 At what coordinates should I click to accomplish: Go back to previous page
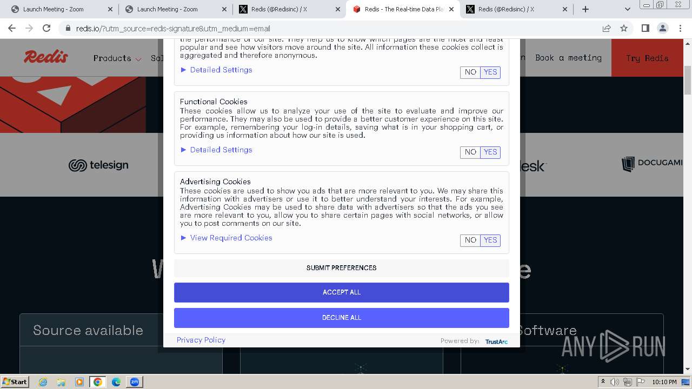12,28
